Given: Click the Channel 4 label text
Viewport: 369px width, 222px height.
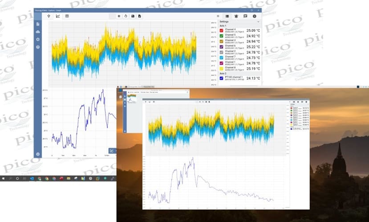Looking at the screenshot, I should 230,29.
